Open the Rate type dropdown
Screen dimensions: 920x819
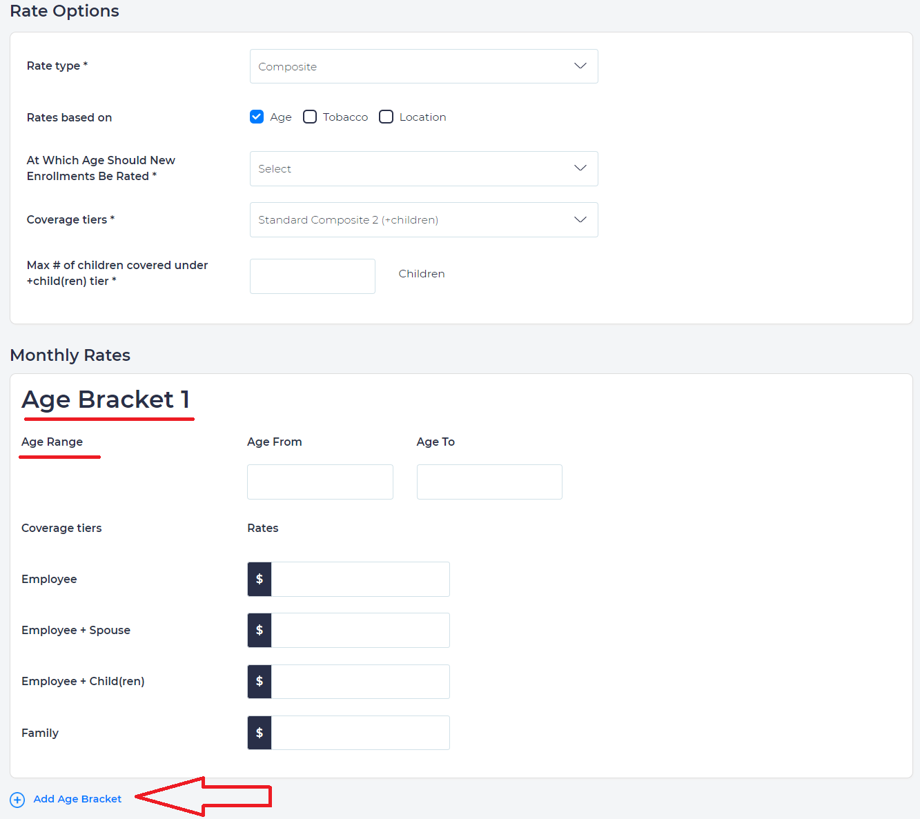tap(424, 66)
